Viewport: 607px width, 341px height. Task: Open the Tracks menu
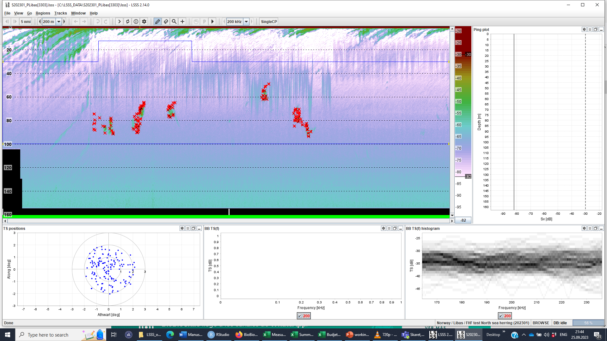60,13
